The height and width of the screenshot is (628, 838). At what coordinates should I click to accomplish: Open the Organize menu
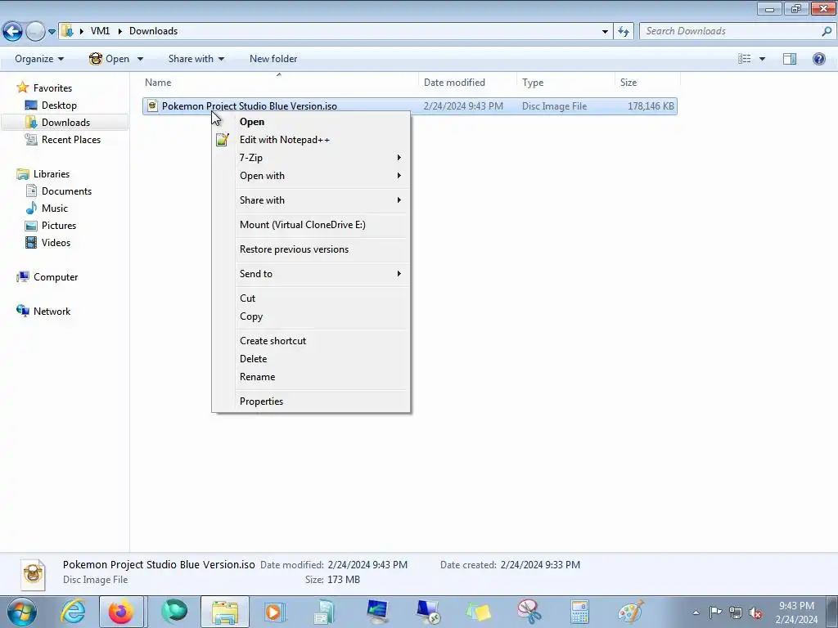(39, 59)
